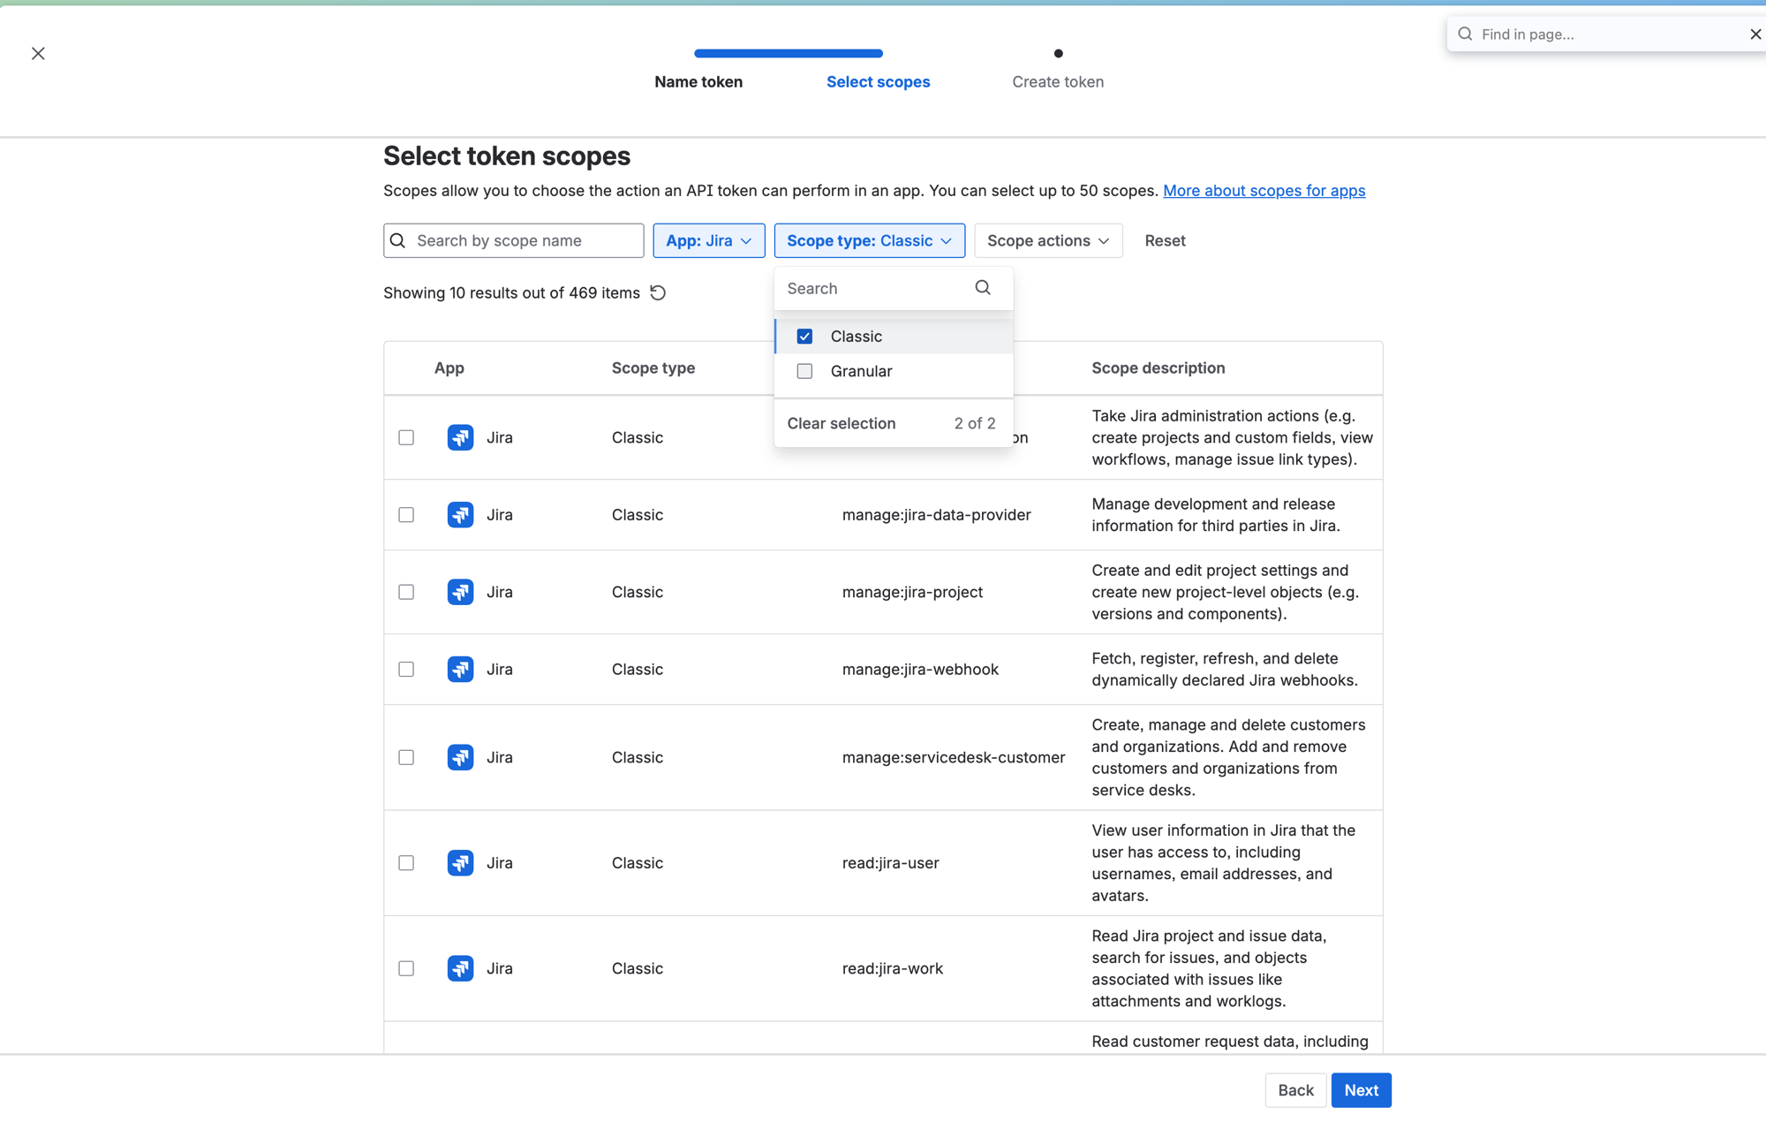Click the Scope type column header

[653, 368]
